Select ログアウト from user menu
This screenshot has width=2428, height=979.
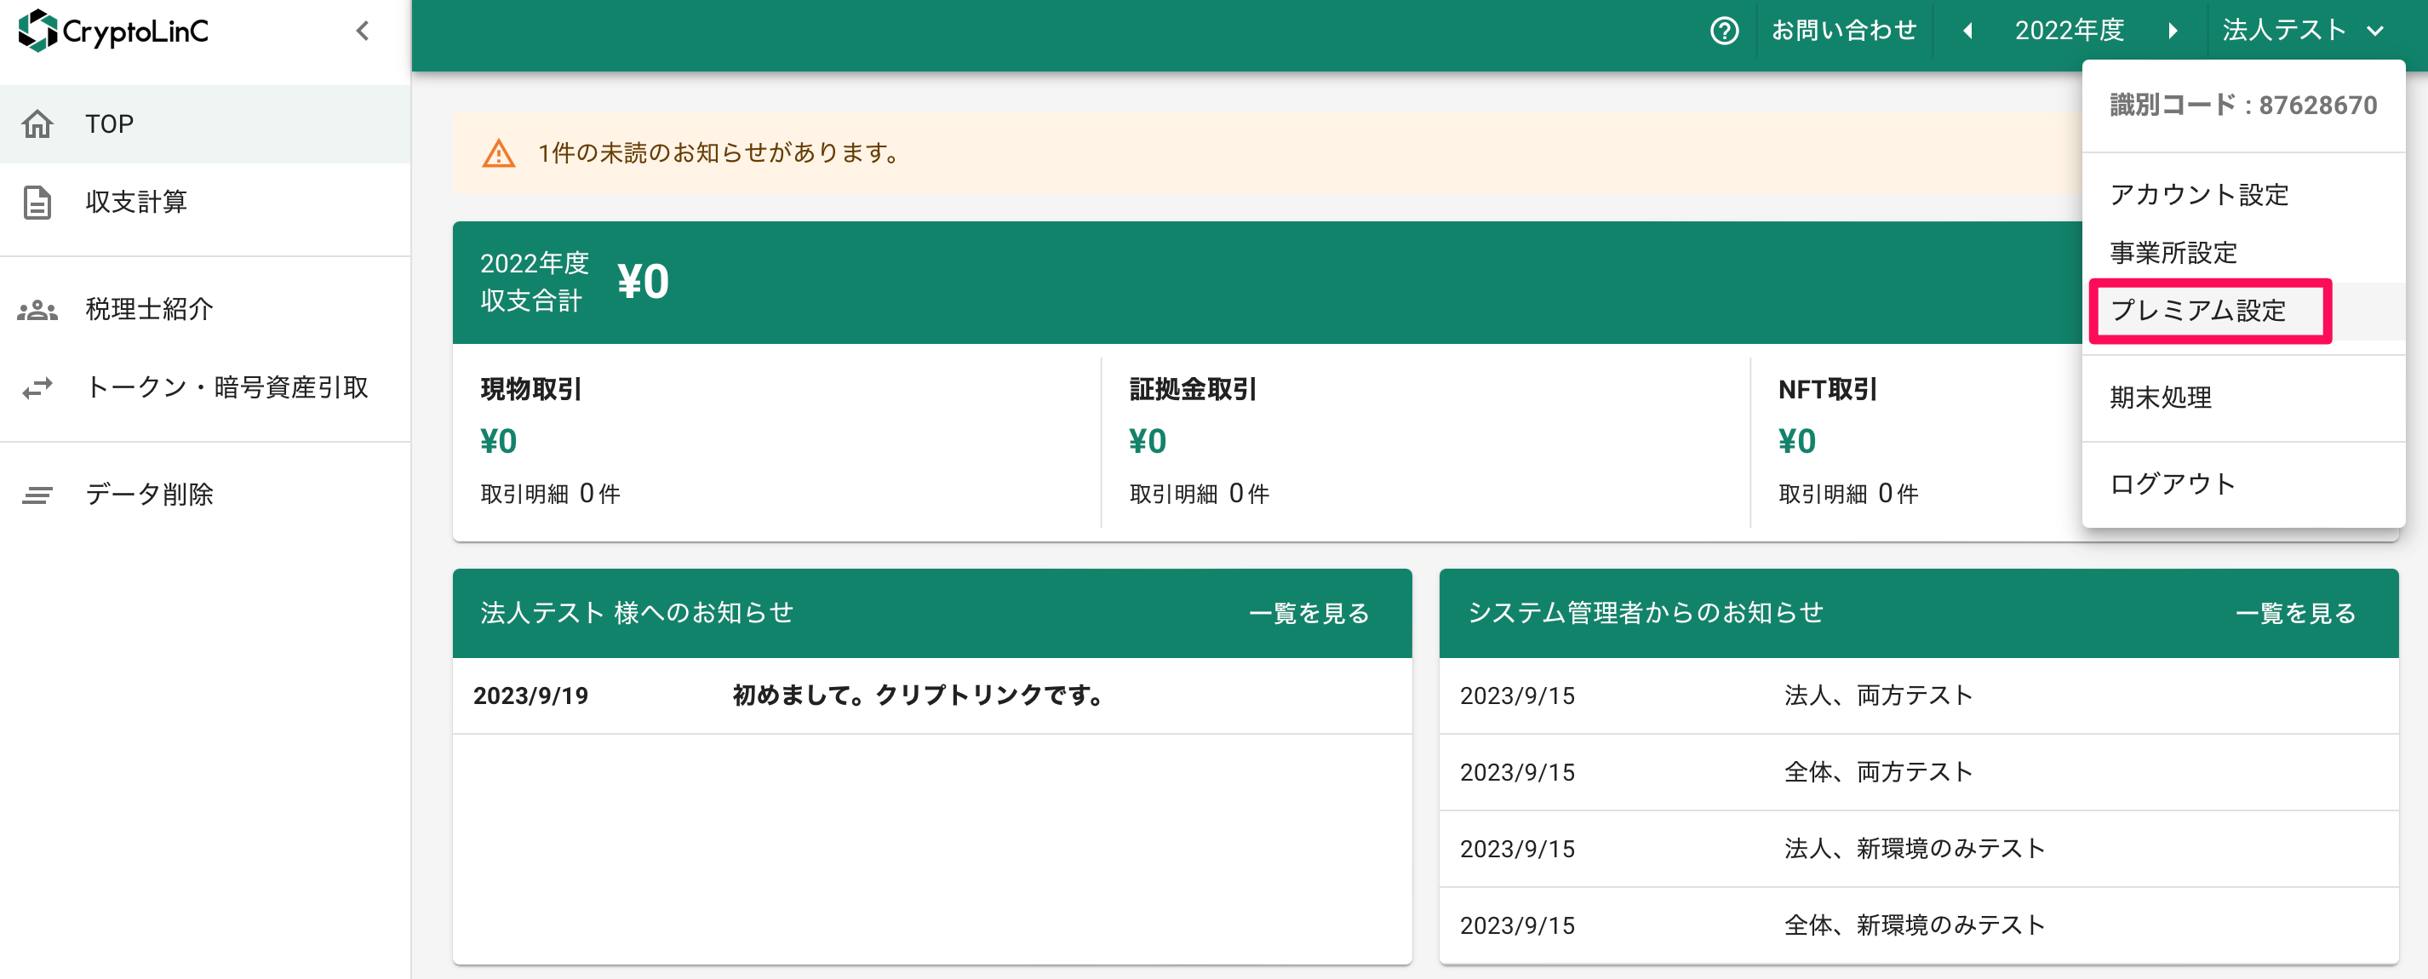click(2243, 485)
